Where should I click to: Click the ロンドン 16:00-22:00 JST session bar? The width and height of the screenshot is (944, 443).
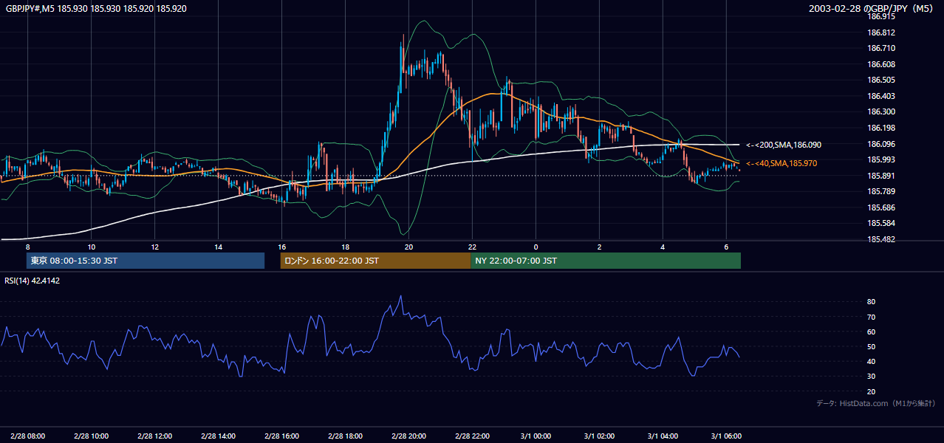tap(375, 261)
